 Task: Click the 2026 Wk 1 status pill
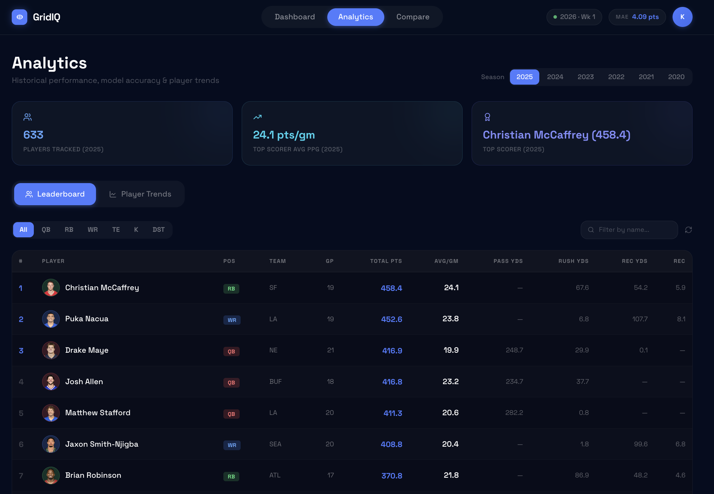click(574, 17)
